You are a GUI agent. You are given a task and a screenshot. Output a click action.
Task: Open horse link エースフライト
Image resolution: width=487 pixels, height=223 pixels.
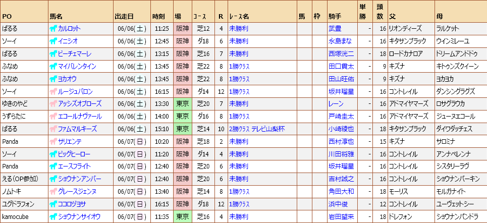tap(74, 166)
